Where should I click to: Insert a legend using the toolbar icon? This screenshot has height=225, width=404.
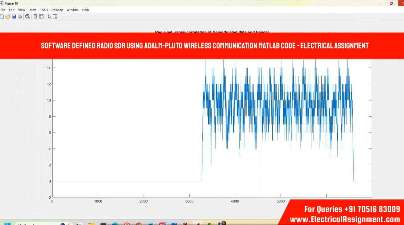pyautogui.click(x=41, y=17)
